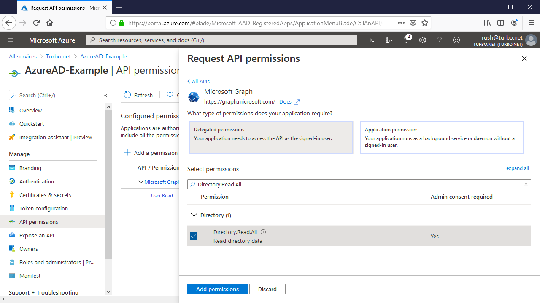Select the Delegated permissions tile

click(x=271, y=137)
